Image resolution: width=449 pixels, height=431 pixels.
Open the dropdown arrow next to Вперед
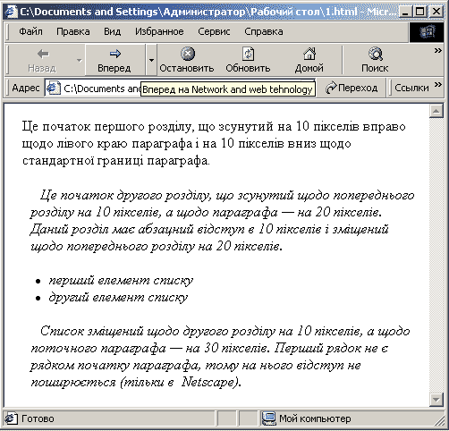pyautogui.click(x=151, y=61)
